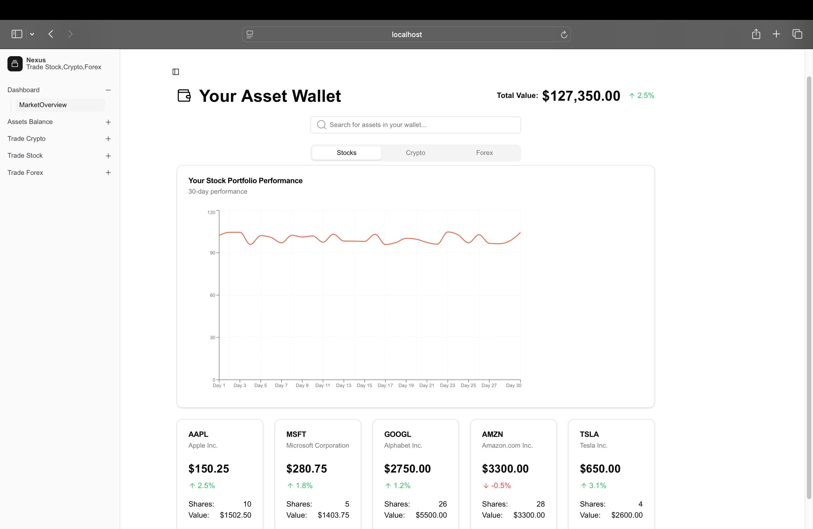Switch to the Stocks tab

(346, 153)
